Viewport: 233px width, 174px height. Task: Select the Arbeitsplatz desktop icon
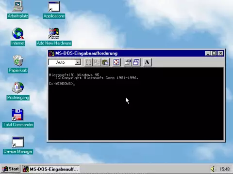click(18, 10)
